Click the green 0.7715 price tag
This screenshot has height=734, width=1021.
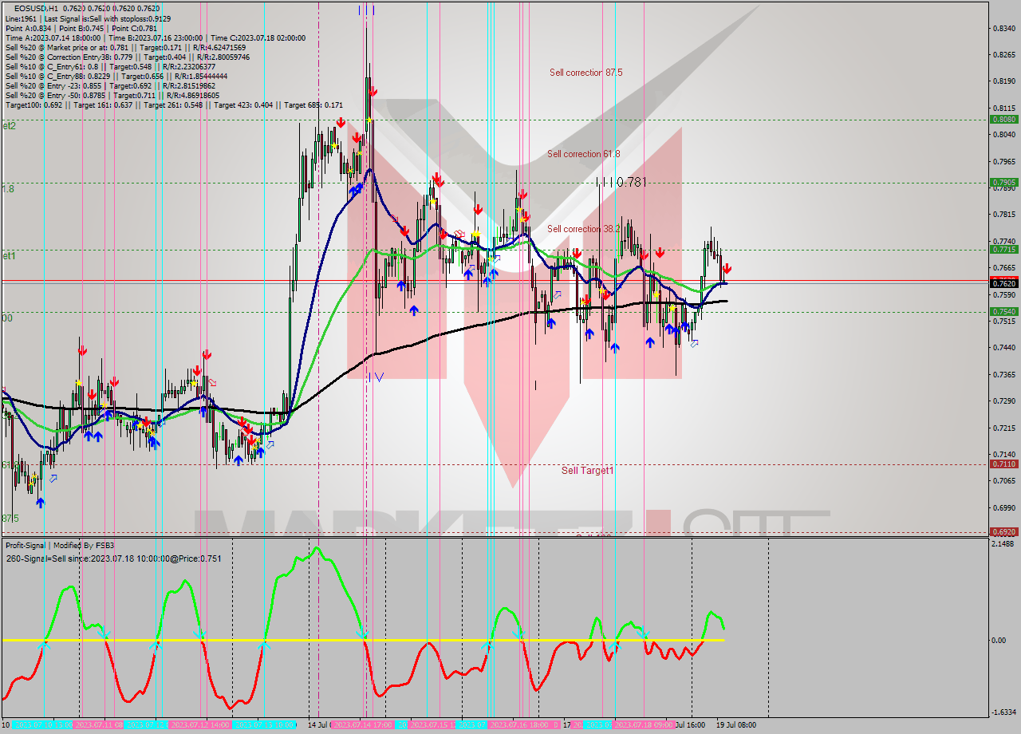(1003, 249)
